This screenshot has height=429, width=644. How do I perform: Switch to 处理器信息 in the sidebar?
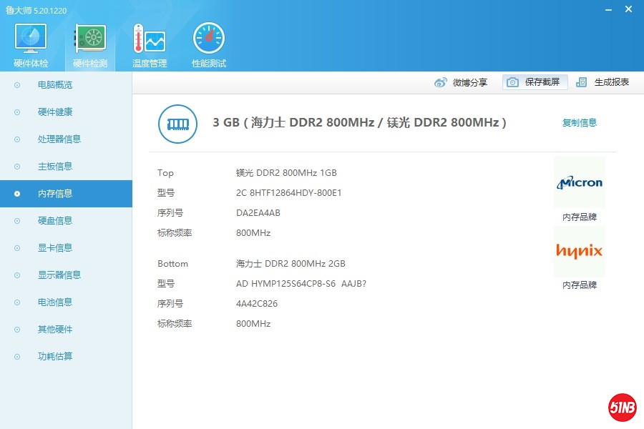pos(59,139)
